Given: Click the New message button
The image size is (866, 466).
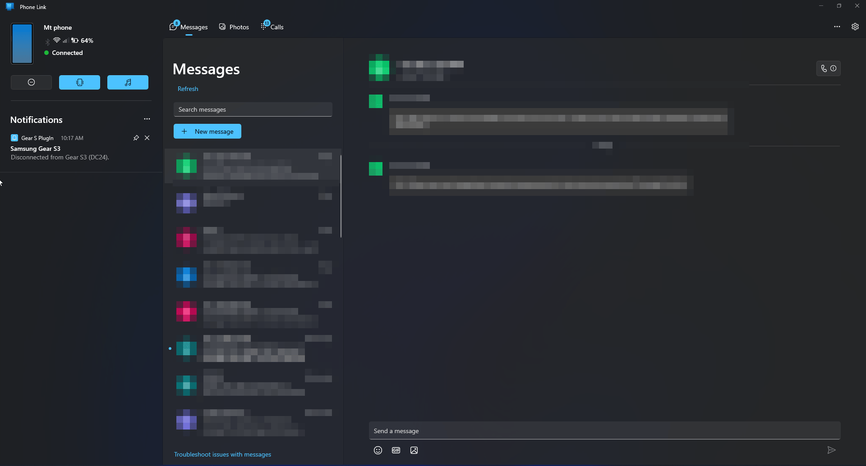Looking at the screenshot, I should [x=207, y=131].
